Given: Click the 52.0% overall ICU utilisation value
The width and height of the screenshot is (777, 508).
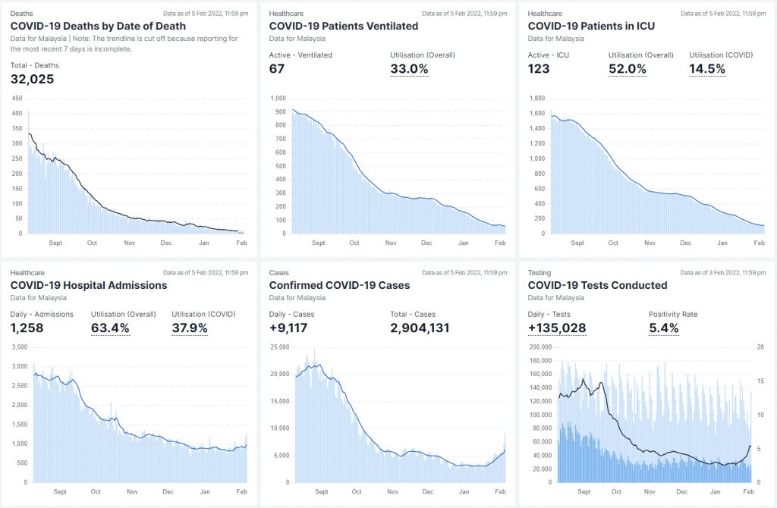Looking at the screenshot, I should [x=628, y=69].
